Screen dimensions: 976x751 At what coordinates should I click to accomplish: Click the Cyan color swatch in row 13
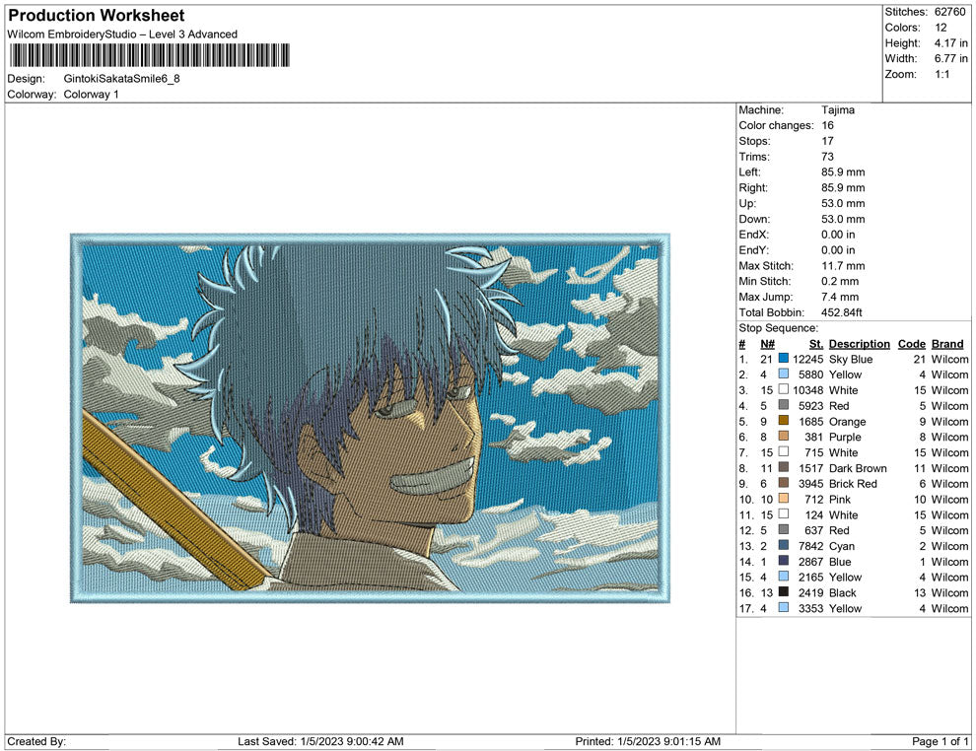[x=784, y=545]
